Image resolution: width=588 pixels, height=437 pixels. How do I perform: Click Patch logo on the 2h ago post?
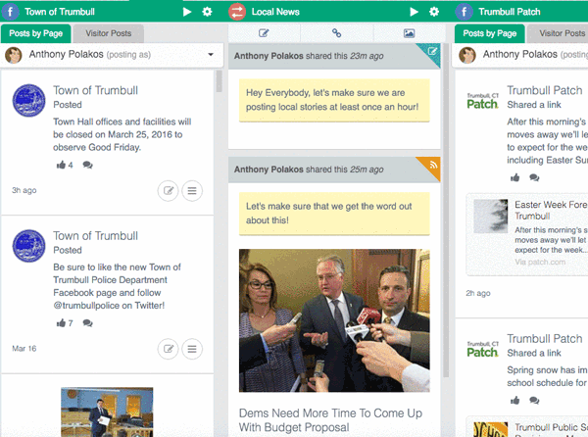click(x=482, y=101)
